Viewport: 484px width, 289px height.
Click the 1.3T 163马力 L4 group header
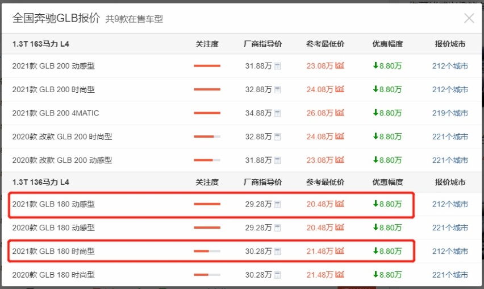click(x=41, y=44)
